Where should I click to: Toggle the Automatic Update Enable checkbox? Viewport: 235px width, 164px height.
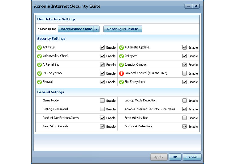pos(185,47)
